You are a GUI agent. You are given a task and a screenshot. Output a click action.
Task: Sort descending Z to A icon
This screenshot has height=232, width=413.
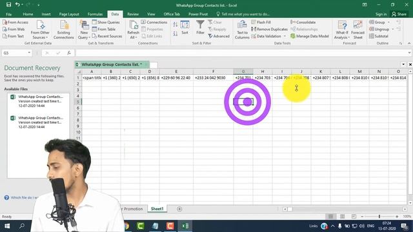click(x=176, y=34)
